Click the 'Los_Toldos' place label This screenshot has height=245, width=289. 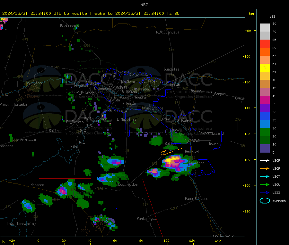pos(128,184)
